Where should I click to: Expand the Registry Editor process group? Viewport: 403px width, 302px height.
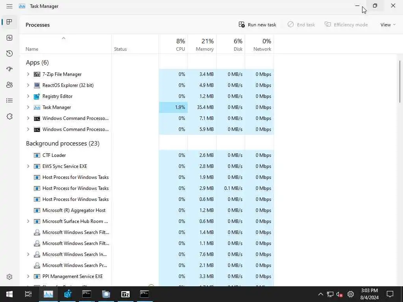[28, 96]
